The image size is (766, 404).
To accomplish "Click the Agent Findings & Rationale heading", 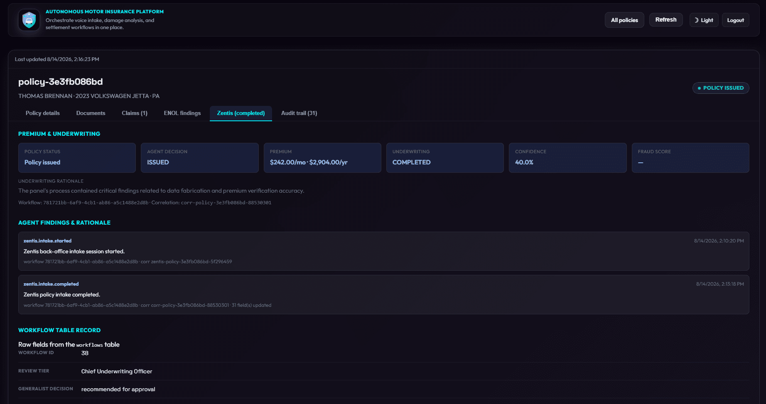I will pyautogui.click(x=64, y=223).
